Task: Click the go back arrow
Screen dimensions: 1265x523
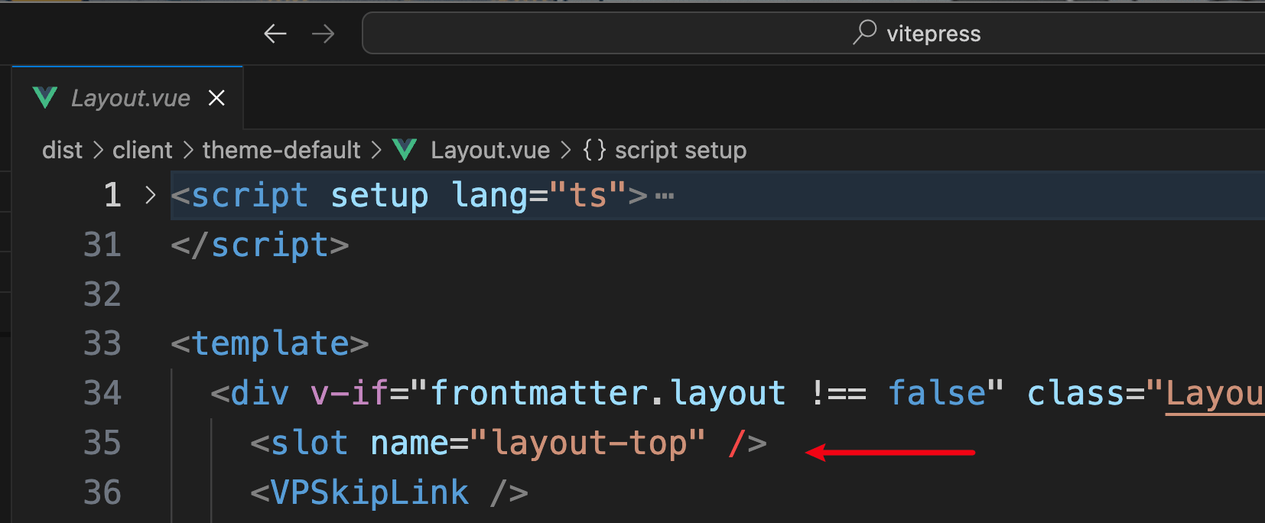Action: click(x=275, y=34)
